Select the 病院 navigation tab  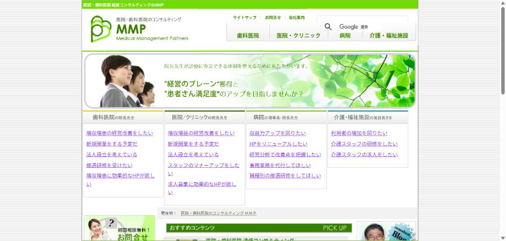pyautogui.click(x=345, y=36)
